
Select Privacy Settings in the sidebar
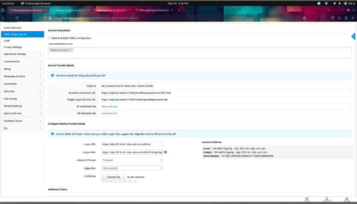click(13, 47)
